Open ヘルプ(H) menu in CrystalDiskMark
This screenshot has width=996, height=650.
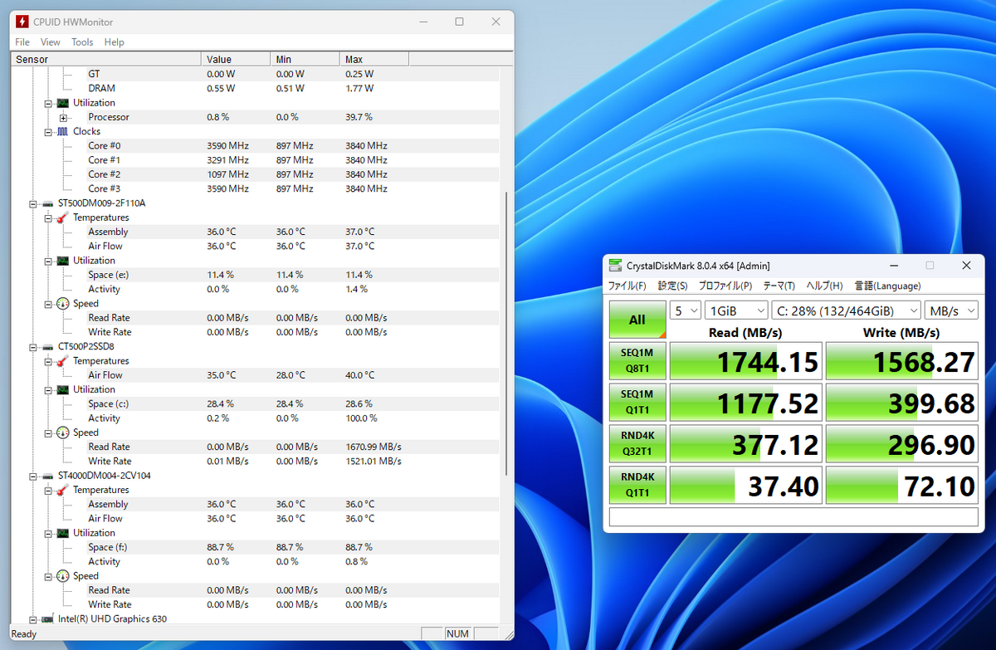coord(825,286)
